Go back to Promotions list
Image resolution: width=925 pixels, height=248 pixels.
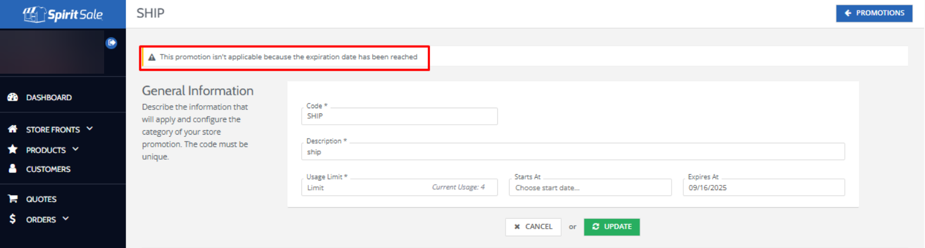[874, 13]
